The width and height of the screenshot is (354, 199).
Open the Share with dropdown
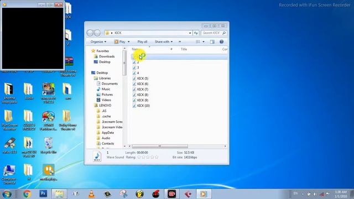pos(164,42)
